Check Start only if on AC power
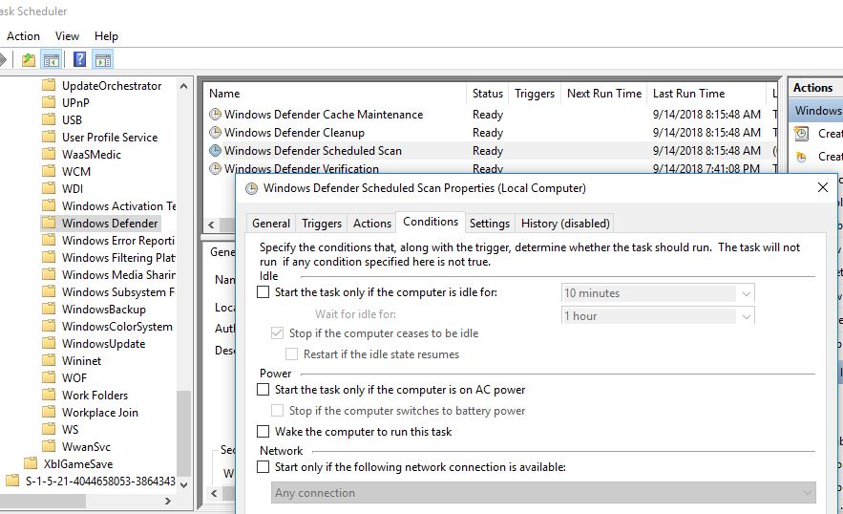The height and width of the screenshot is (514, 843). 263,390
